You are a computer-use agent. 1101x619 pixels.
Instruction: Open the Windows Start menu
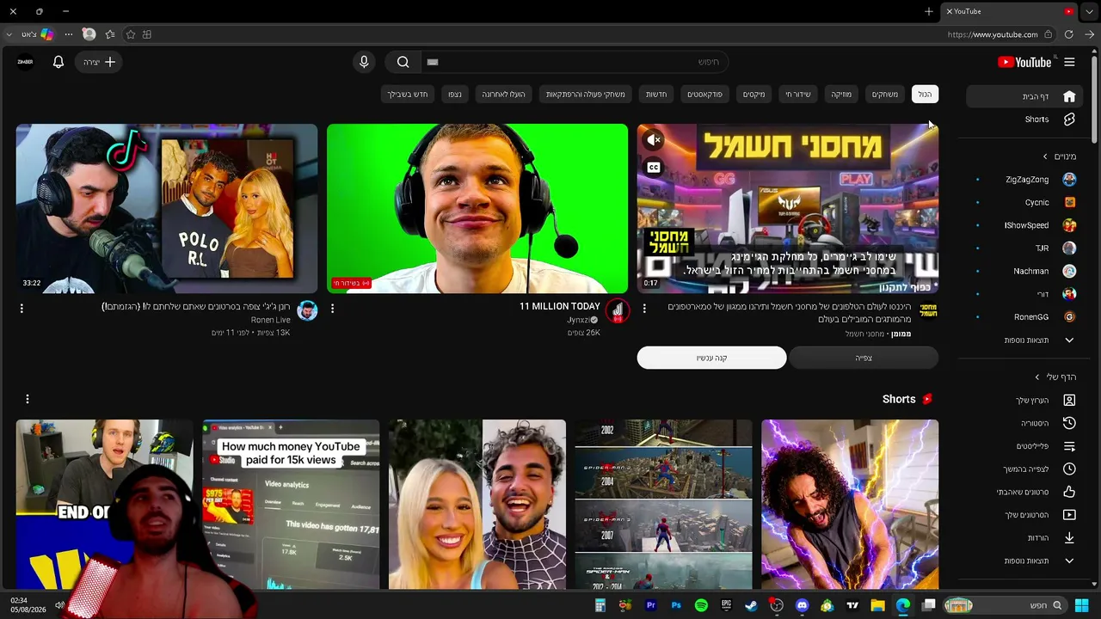[x=1082, y=605]
